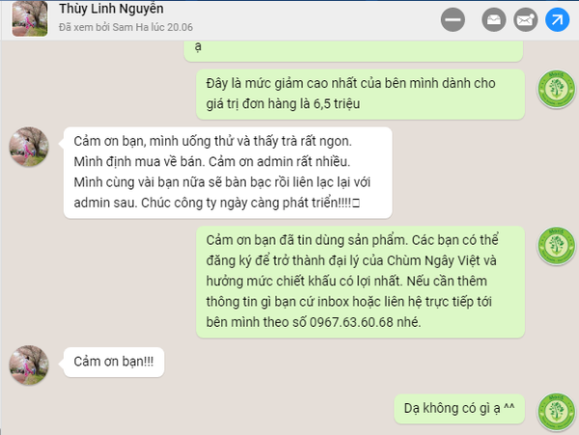
Task: Select the 'Dạ không có gì ạ ^^' reply
Action: click(459, 408)
